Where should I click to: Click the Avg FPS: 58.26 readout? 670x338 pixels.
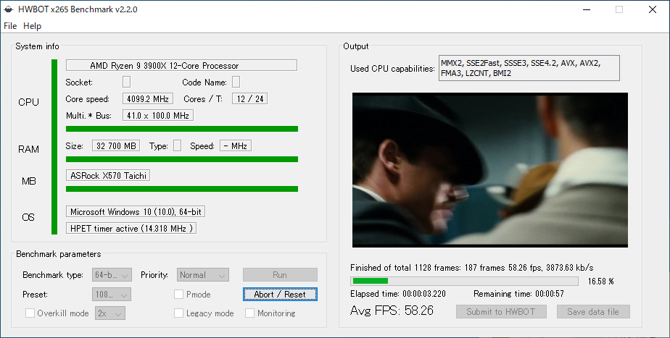tap(392, 310)
